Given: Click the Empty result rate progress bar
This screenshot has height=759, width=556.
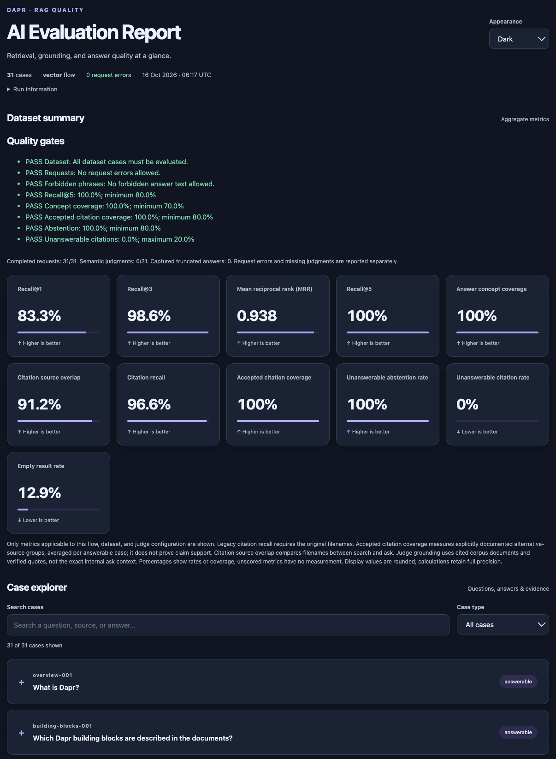Looking at the screenshot, I should (x=59, y=510).
